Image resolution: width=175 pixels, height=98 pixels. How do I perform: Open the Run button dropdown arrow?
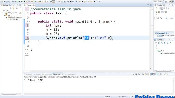[20, 2]
